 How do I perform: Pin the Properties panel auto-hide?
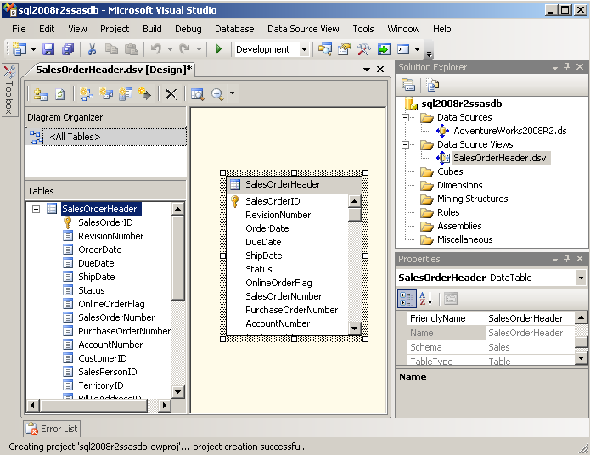(567, 259)
